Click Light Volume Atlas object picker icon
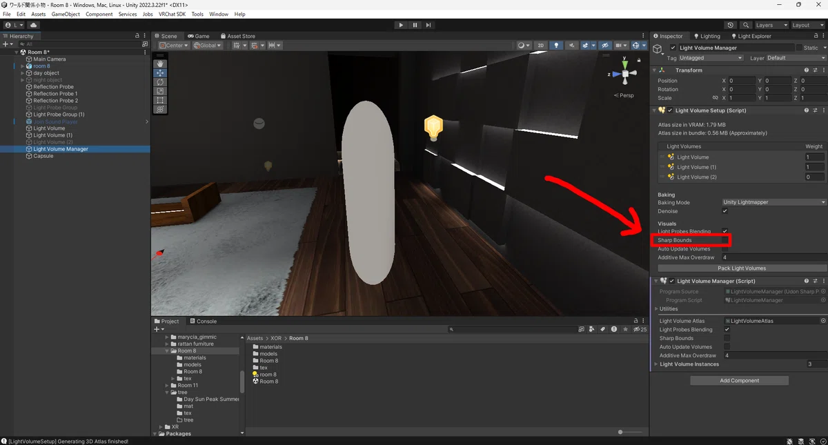The height and width of the screenshot is (445, 828). coord(822,321)
